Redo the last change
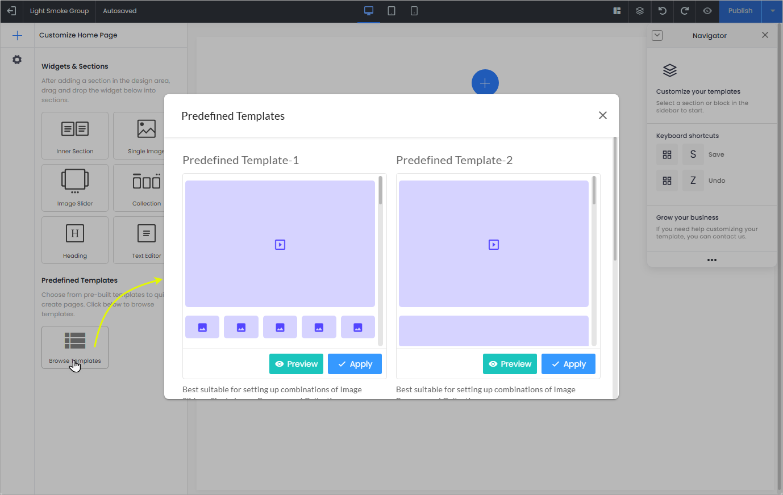The width and height of the screenshot is (783, 495). pyautogui.click(x=685, y=11)
